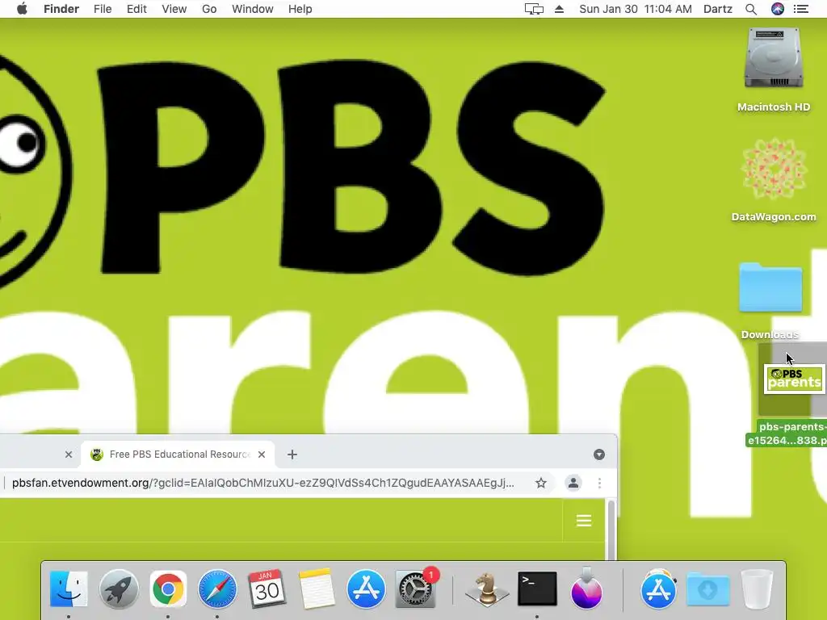
Task: Select the pbs-parents image file thumbnail
Action: coord(794,379)
